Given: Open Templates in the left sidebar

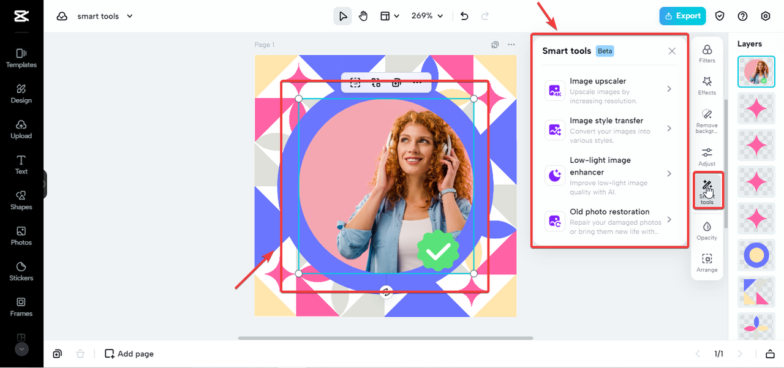Looking at the screenshot, I should pos(21,58).
